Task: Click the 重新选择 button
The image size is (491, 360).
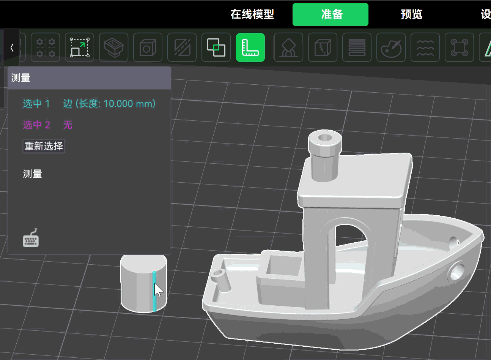Action: click(44, 146)
